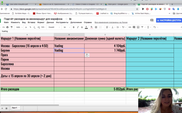Image resolution: width=182 pixels, height=113 pixels.
Task: Open the paste options clipboard icon
Action: tap(87, 55)
